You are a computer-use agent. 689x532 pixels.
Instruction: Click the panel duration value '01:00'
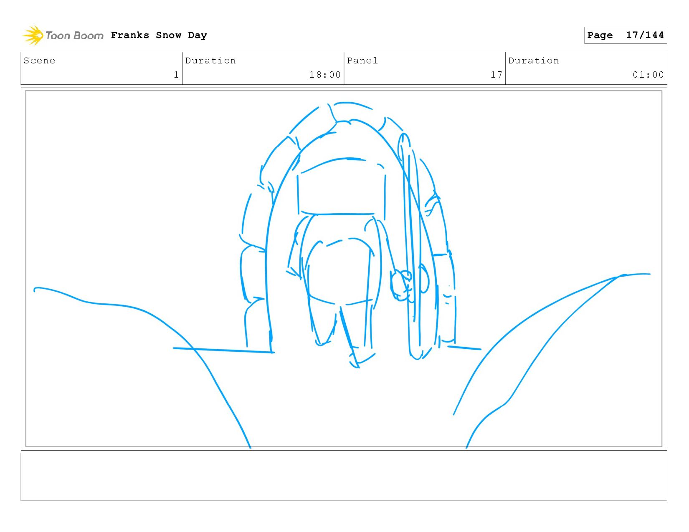(x=648, y=75)
